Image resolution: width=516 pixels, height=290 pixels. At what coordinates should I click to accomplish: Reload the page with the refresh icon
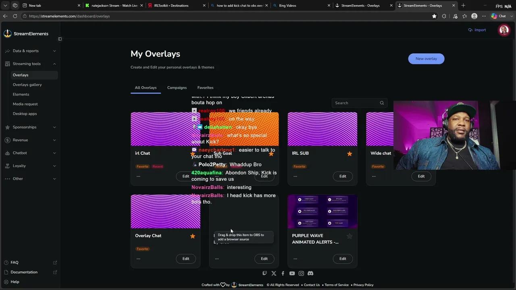(15, 16)
